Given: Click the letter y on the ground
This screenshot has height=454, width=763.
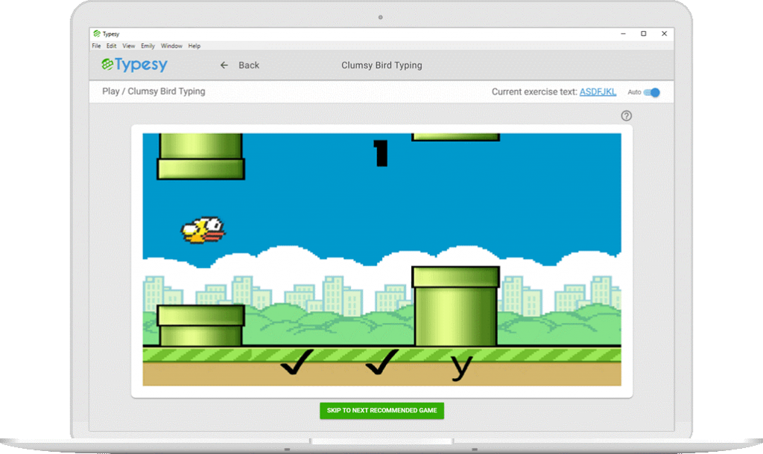Looking at the screenshot, I should click(461, 367).
